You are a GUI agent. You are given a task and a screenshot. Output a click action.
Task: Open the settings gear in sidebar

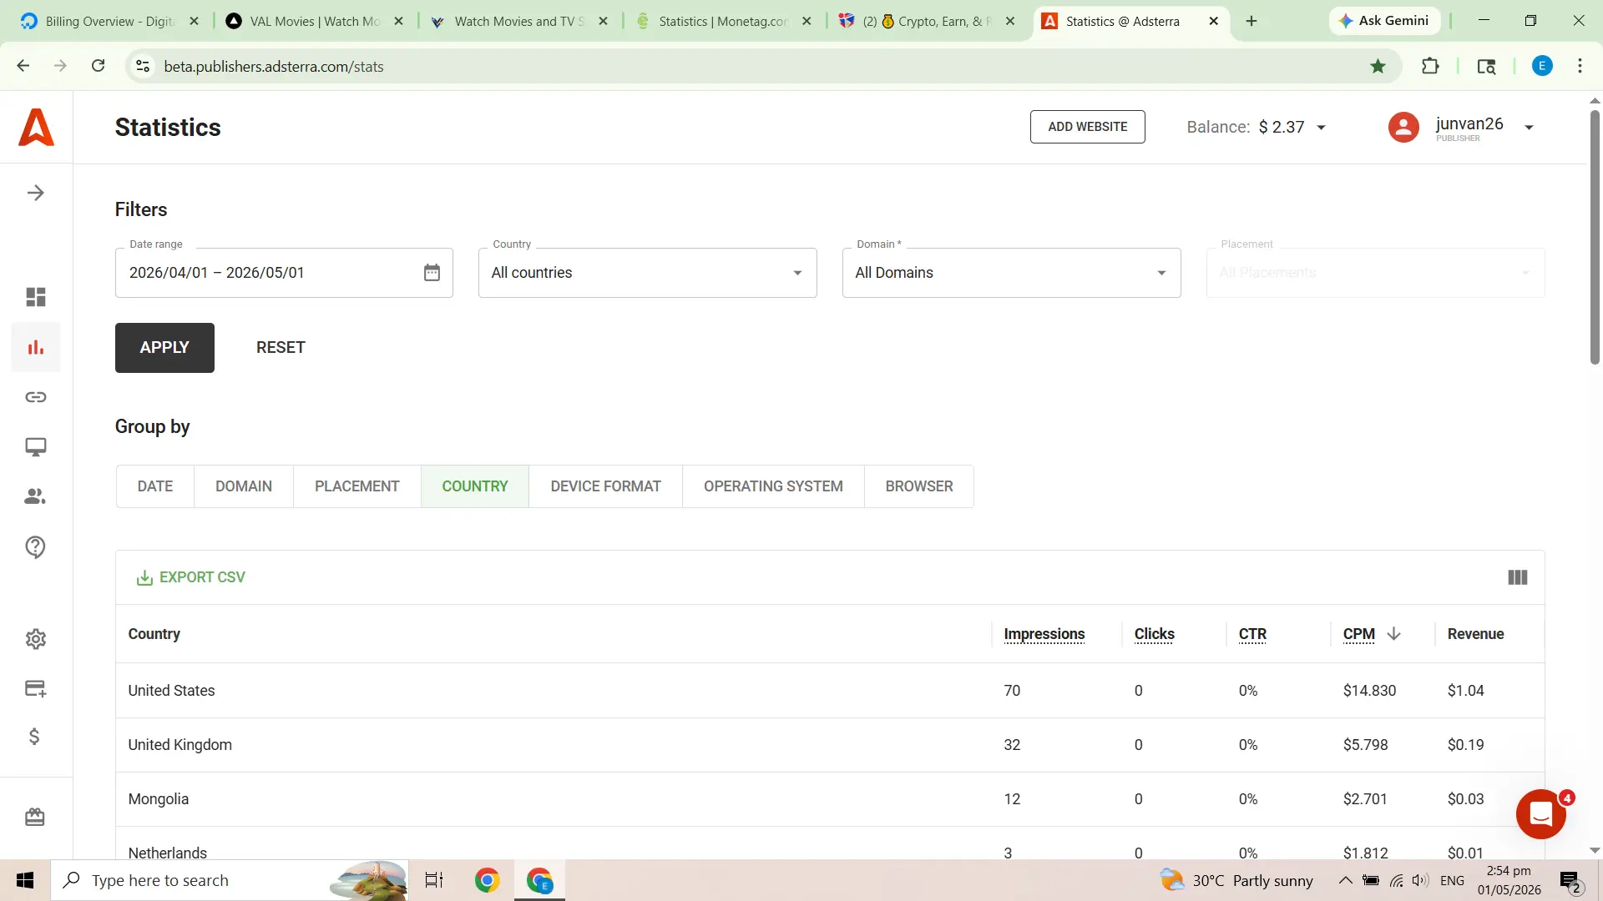pyautogui.click(x=35, y=639)
